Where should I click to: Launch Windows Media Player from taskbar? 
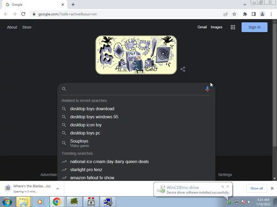[40, 202]
